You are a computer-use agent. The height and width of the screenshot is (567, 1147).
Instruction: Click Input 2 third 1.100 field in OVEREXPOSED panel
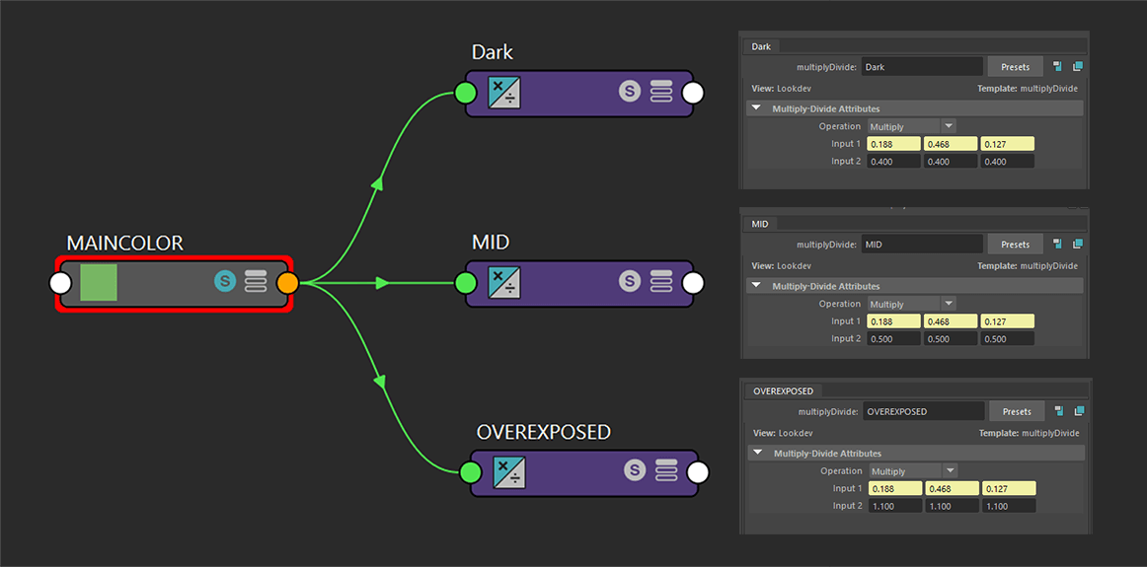tap(1009, 506)
